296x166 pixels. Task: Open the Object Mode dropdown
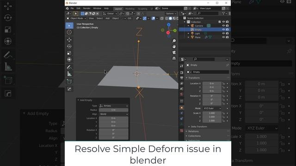coord(76,18)
